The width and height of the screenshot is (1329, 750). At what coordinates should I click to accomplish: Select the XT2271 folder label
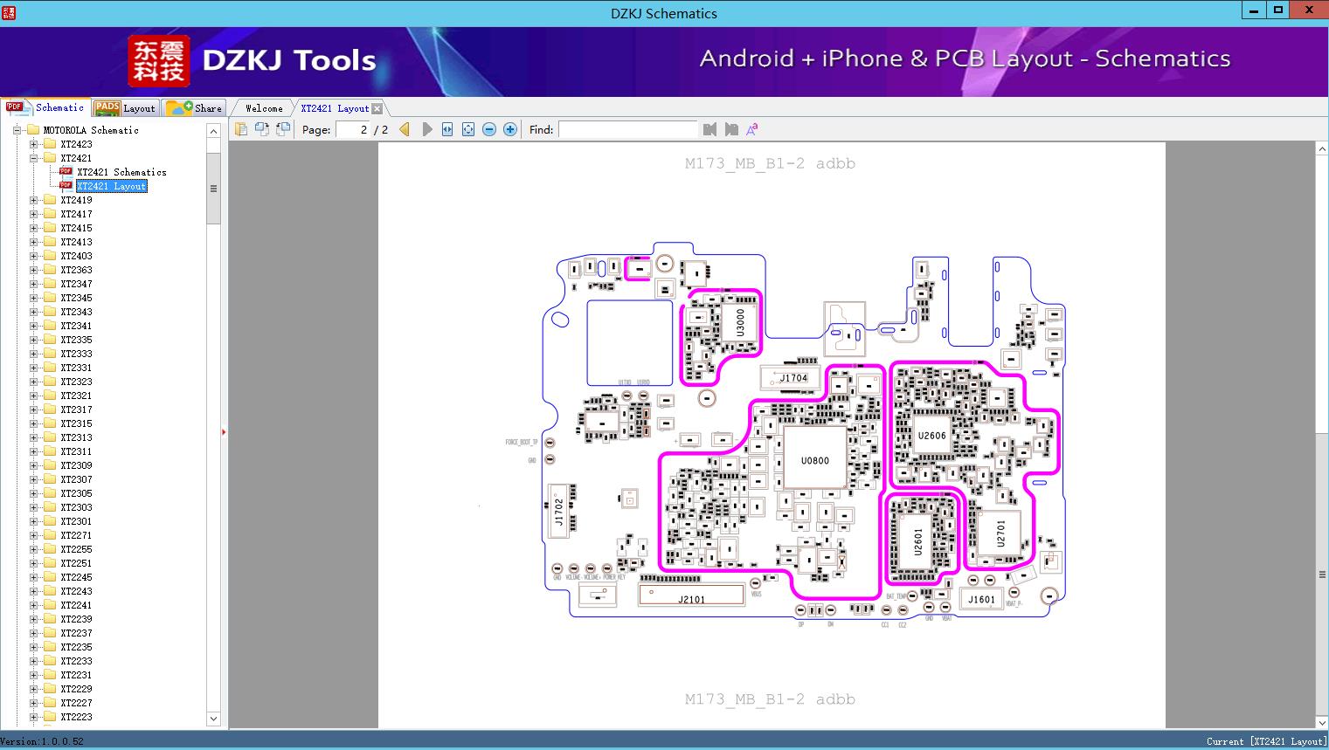pyautogui.click(x=76, y=535)
